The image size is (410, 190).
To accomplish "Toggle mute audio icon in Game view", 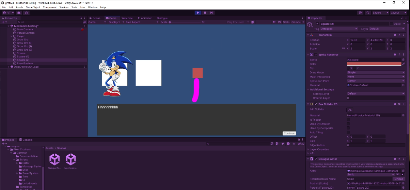I will click(274, 22).
